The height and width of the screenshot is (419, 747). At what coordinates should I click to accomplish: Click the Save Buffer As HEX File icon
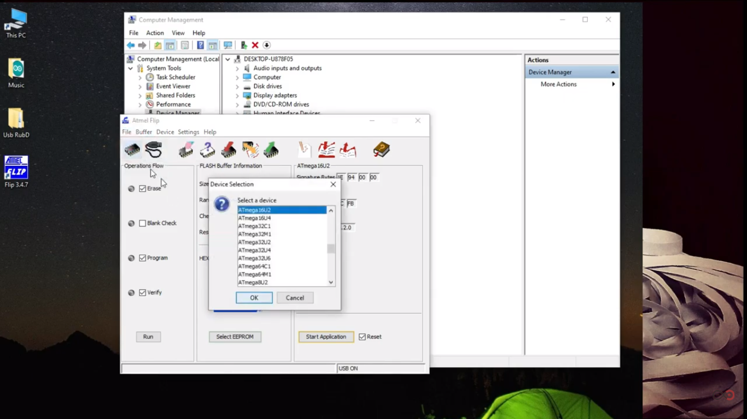[348, 149]
